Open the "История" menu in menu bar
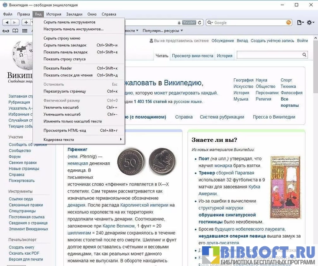 click(x=54, y=14)
